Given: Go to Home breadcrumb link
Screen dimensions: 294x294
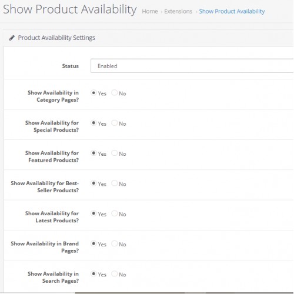Looking at the screenshot, I should tap(150, 11).
